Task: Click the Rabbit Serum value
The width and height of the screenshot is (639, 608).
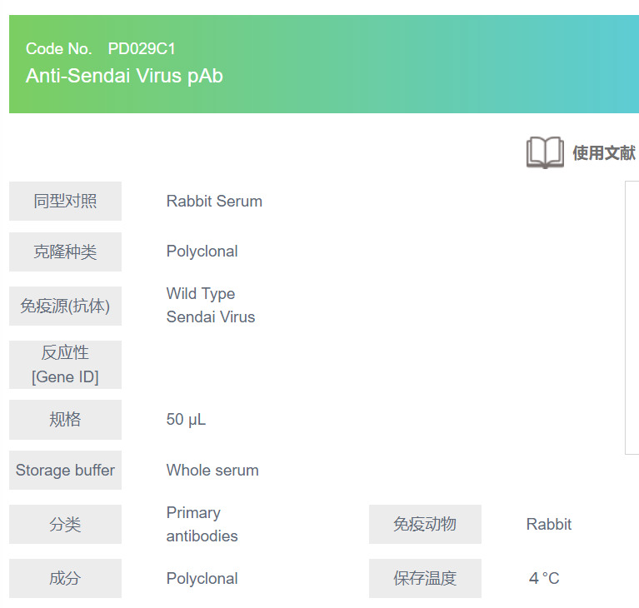Action: (x=214, y=201)
